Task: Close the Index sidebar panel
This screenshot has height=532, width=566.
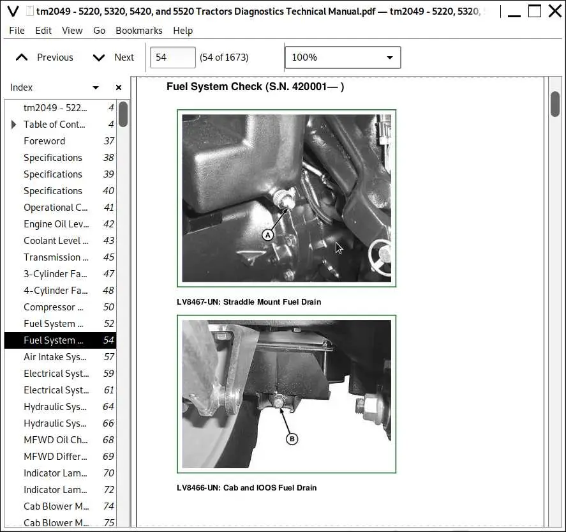Action: coord(119,87)
